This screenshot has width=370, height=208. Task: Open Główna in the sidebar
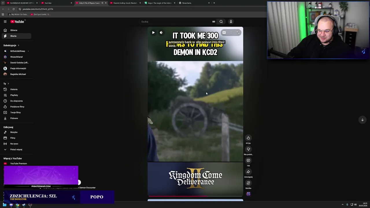(x=16, y=30)
